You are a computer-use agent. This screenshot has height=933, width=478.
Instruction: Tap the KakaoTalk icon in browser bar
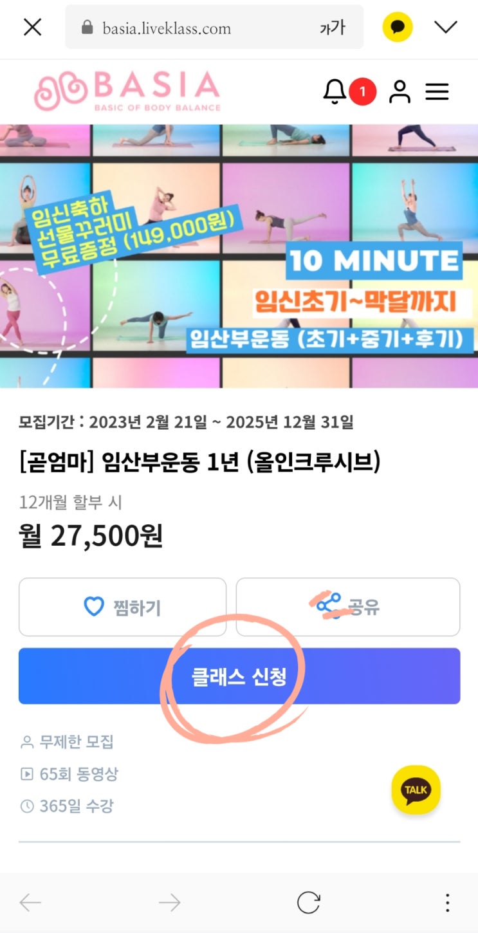coord(398,27)
